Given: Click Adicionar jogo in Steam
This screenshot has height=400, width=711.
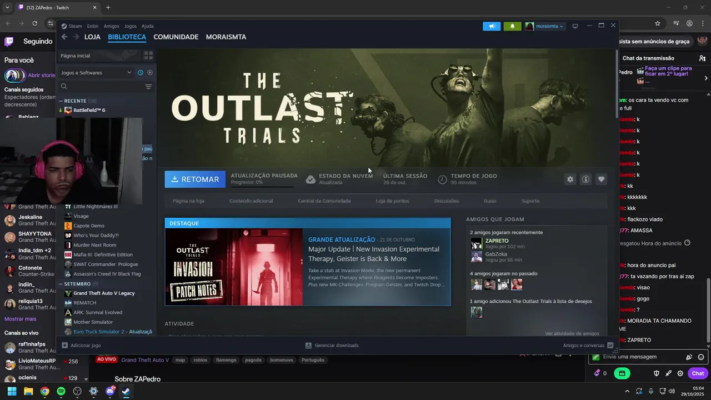Looking at the screenshot, I should pyautogui.click(x=81, y=346).
